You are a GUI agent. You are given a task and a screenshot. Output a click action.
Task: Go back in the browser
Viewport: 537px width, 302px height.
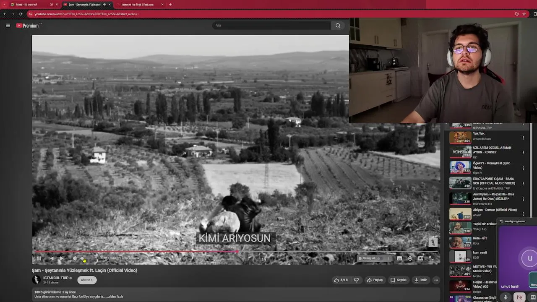click(5, 14)
